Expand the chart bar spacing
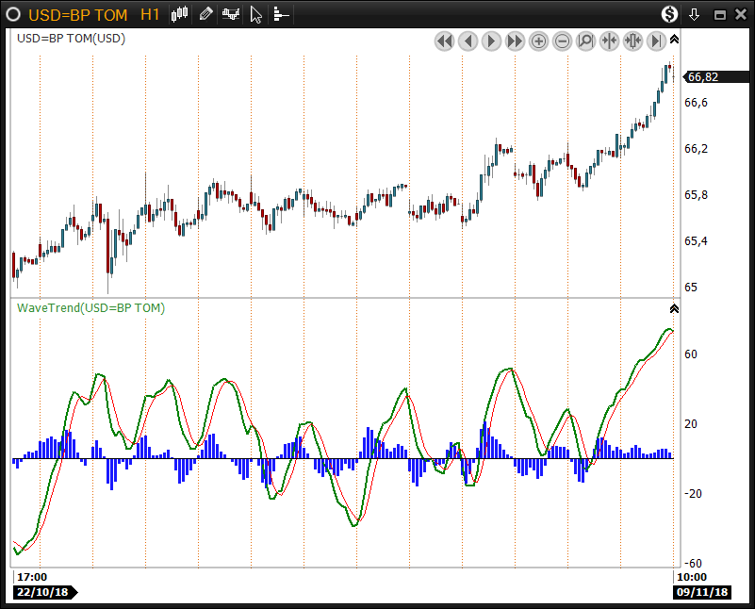Viewport: 755px width, 609px height. [x=632, y=41]
